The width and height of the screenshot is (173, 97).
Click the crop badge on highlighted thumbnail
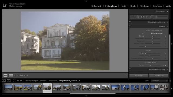click(x=48, y=89)
